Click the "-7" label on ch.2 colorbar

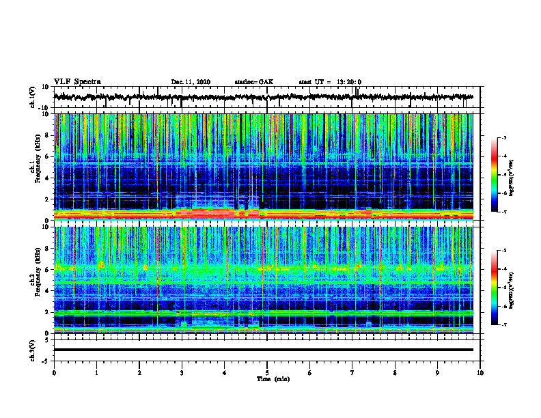pyautogui.click(x=503, y=324)
